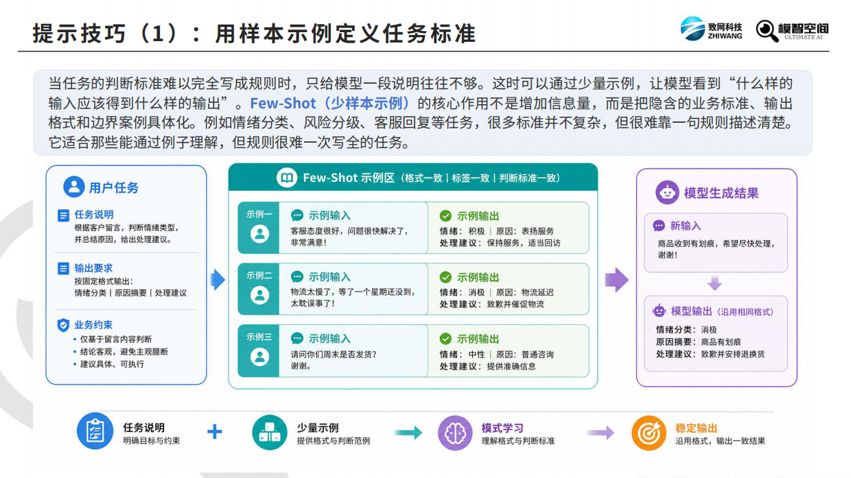Click the 用户任务 panel heading
The height and width of the screenshot is (478, 851).
click(114, 187)
